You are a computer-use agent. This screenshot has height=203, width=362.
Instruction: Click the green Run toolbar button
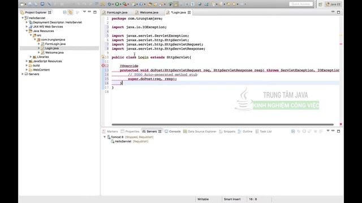coord(117,4)
